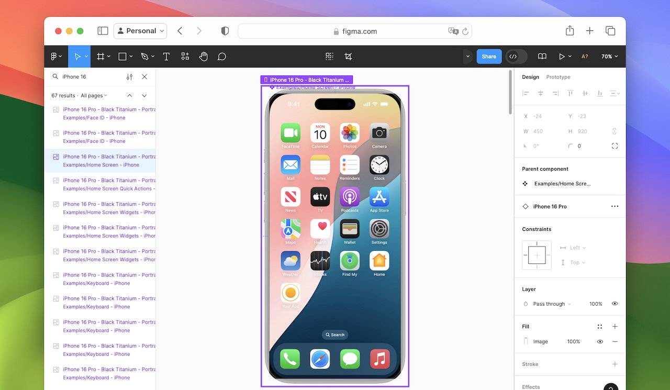This screenshot has height=390, width=670.
Task: Click the Crop image icon
Action: (348, 57)
